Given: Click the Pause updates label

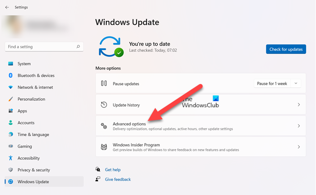Looking at the screenshot, I should click(x=126, y=84).
